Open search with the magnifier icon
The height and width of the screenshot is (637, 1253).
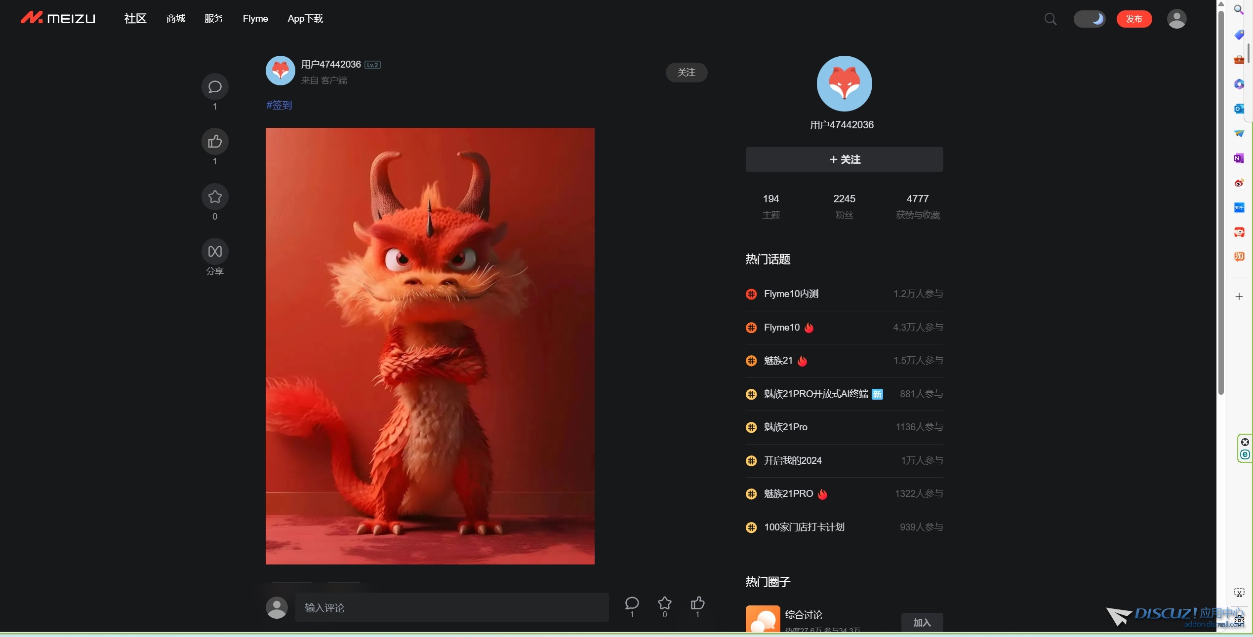[x=1050, y=19]
